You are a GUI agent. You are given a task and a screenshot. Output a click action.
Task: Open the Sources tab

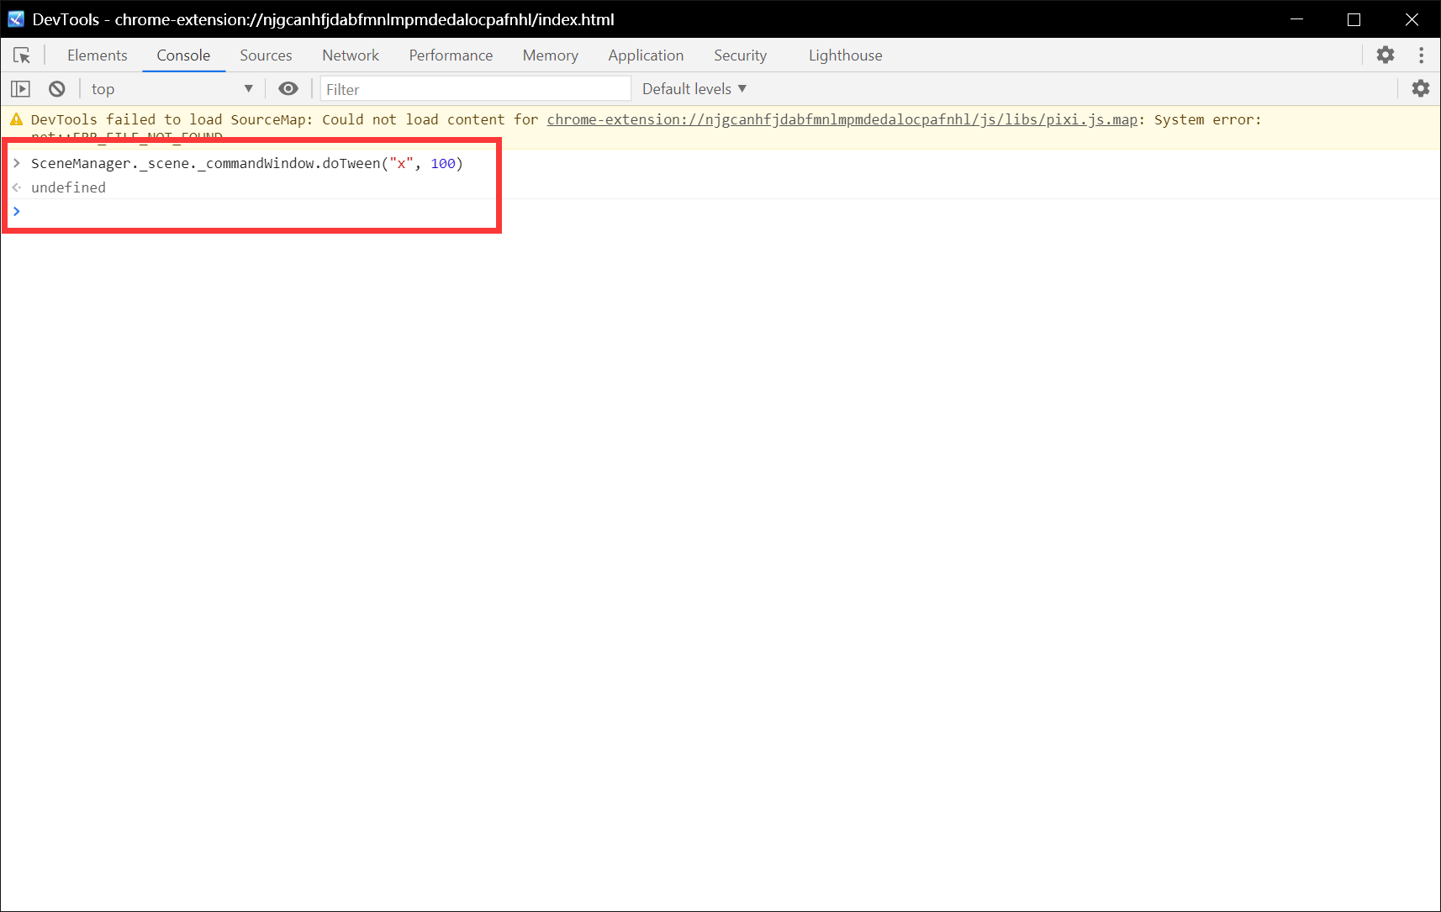click(x=266, y=55)
